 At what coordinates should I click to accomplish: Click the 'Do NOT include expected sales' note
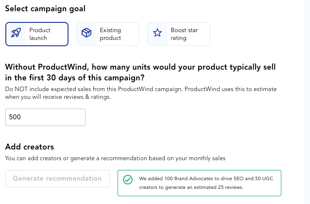click(141, 93)
